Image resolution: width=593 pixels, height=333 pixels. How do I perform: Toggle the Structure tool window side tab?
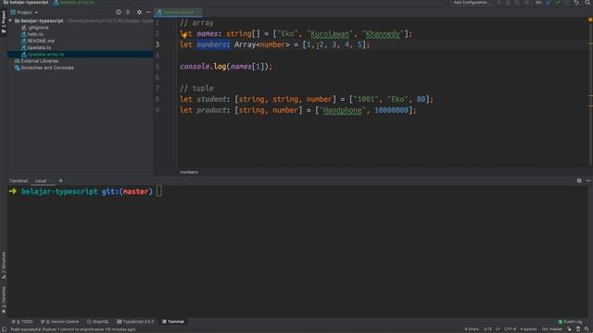point(4,265)
